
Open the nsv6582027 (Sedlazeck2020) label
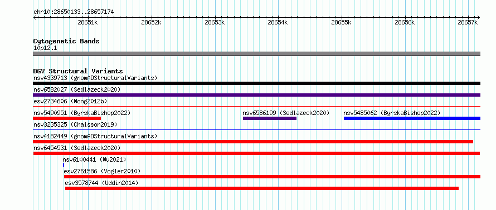click(x=77, y=89)
